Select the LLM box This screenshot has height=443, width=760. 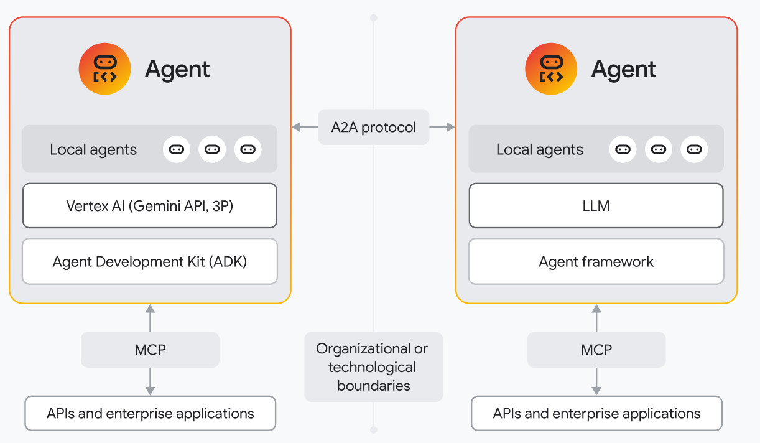596,206
